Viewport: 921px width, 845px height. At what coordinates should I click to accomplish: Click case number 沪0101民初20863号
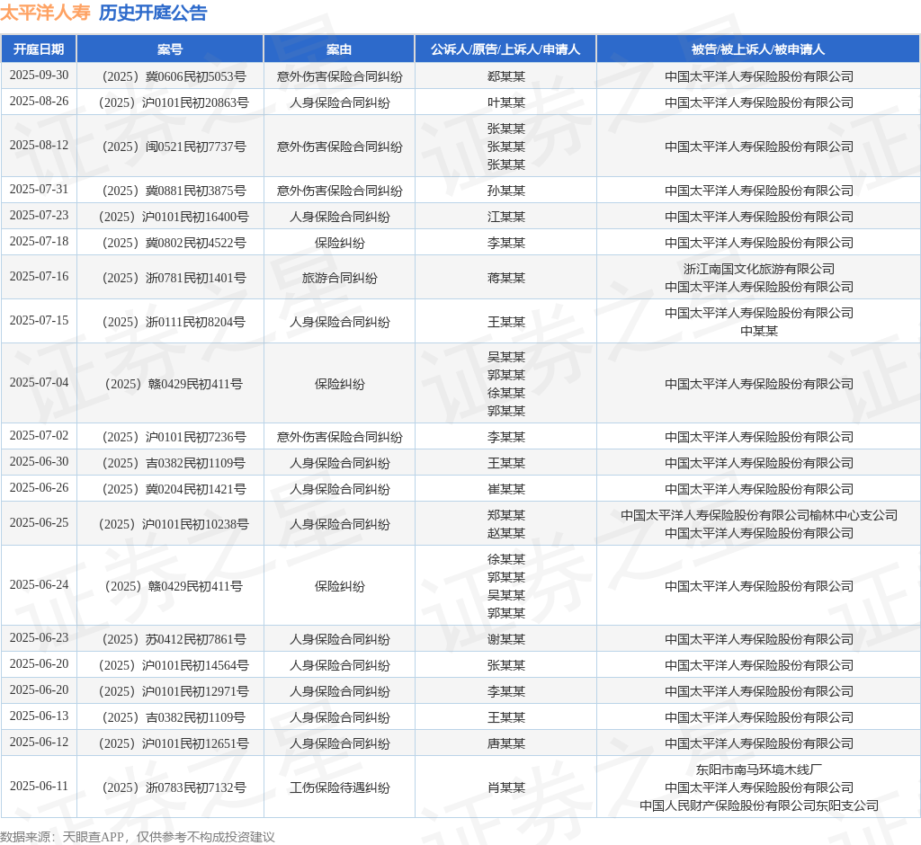pyautogui.click(x=174, y=102)
